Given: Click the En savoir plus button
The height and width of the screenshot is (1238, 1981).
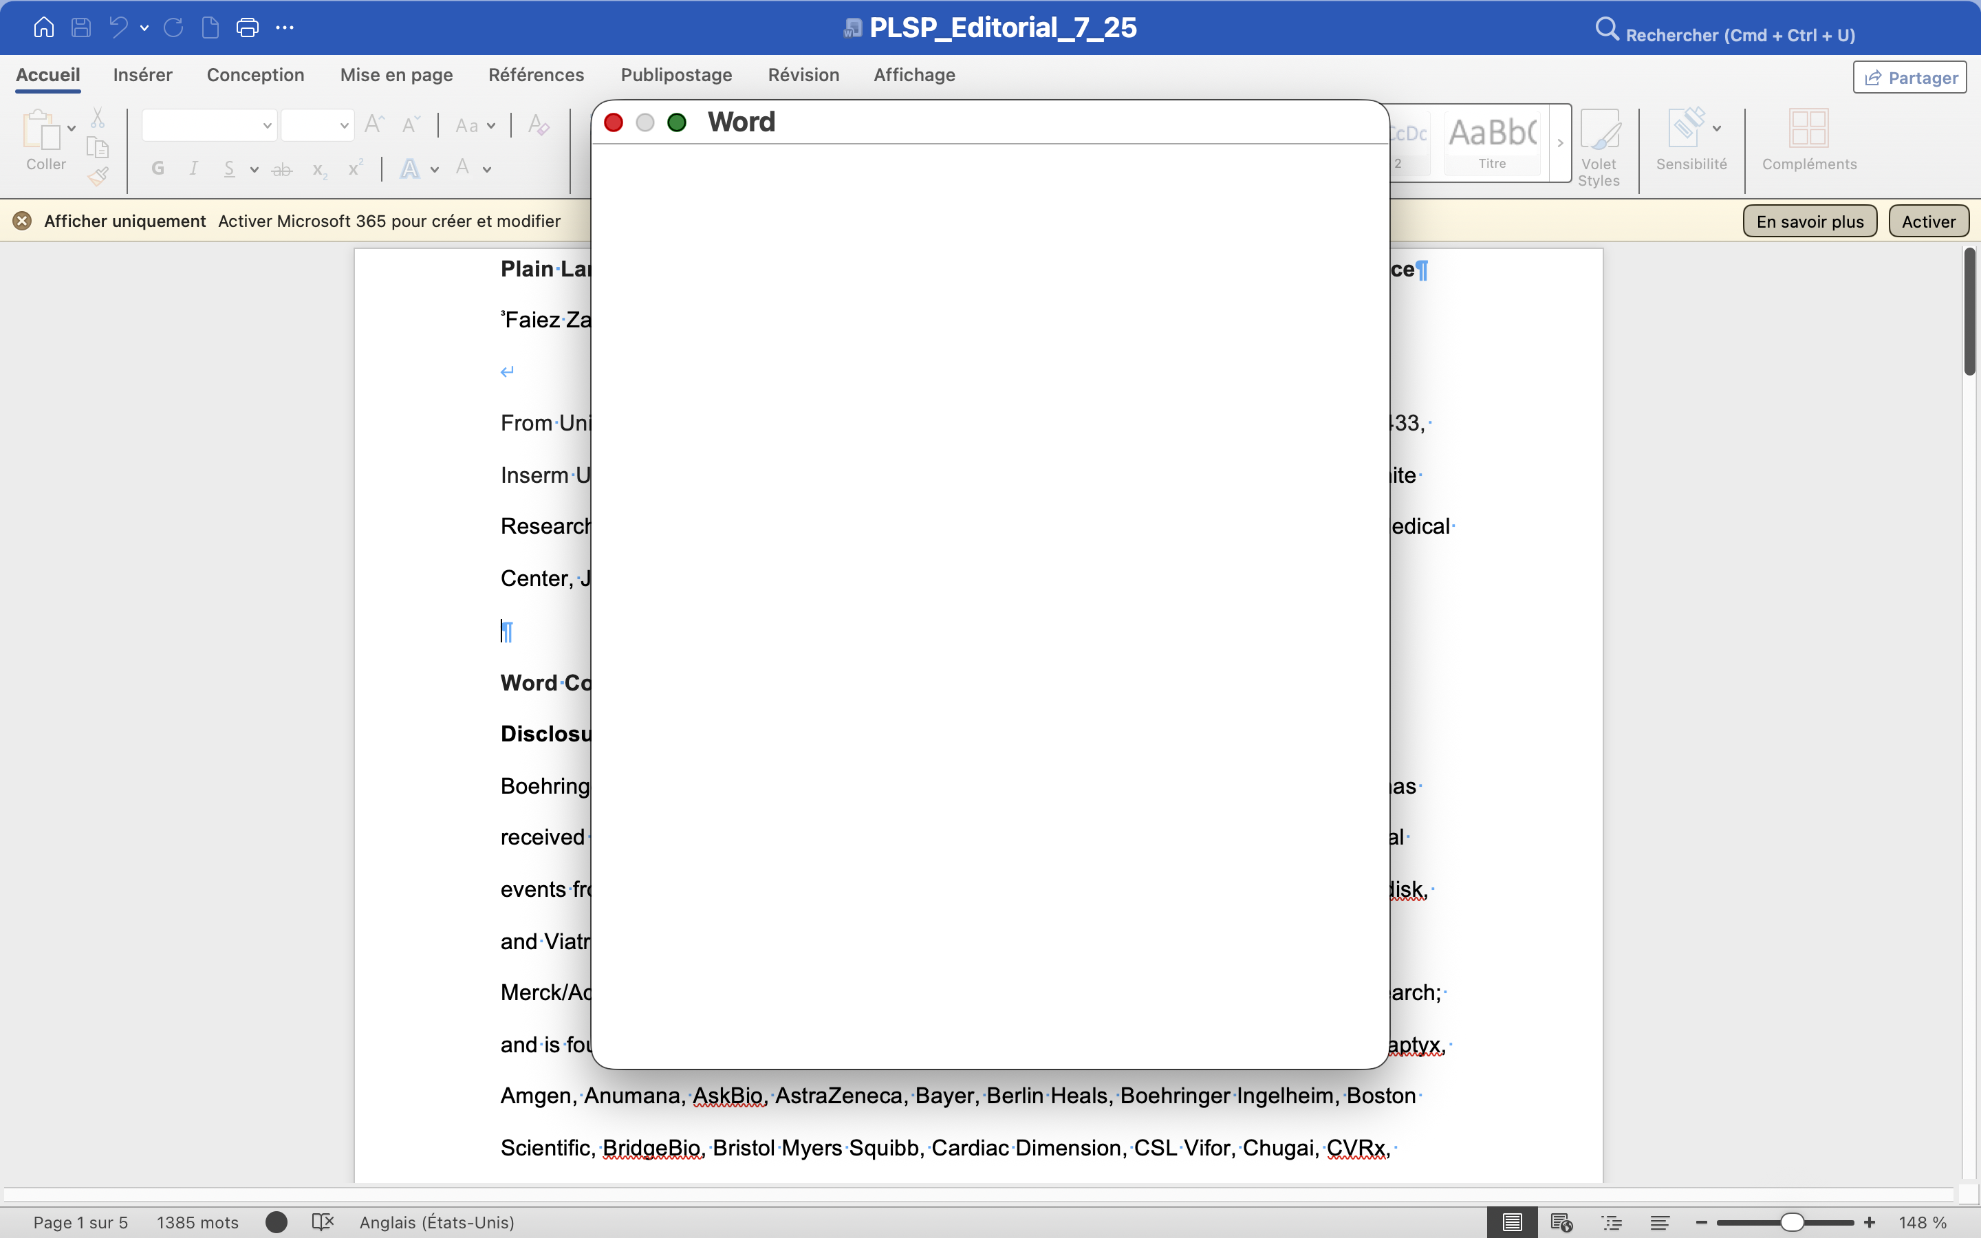Looking at the screenshot, I should tap(1810, 221).
